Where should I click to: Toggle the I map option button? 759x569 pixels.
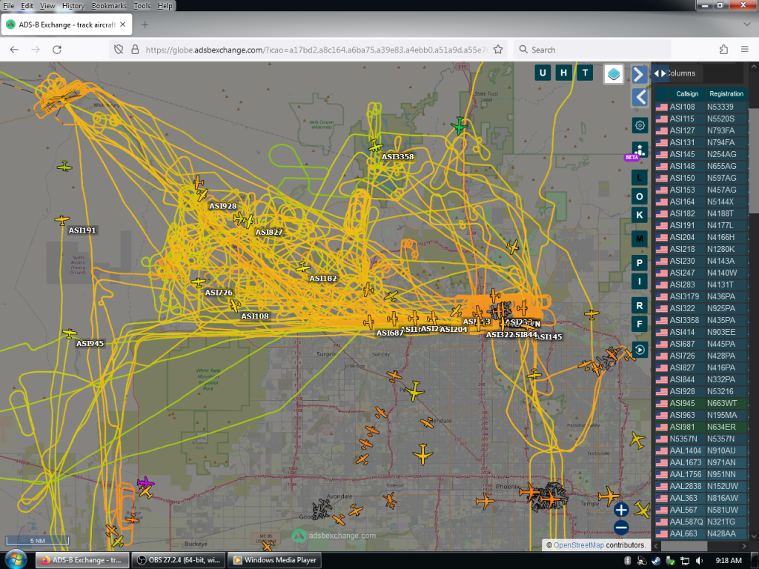pos(640,281)
